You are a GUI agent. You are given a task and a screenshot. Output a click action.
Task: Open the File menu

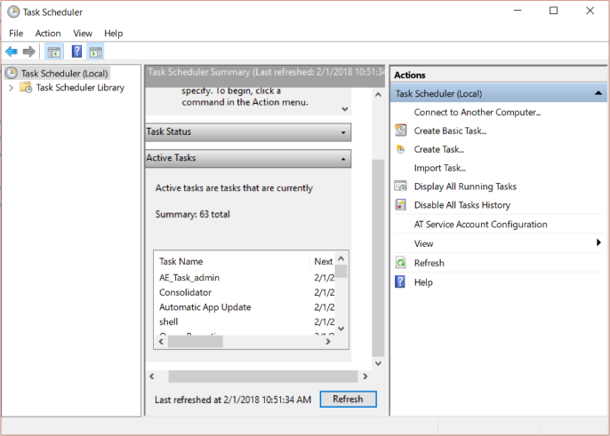pos(16,34)
